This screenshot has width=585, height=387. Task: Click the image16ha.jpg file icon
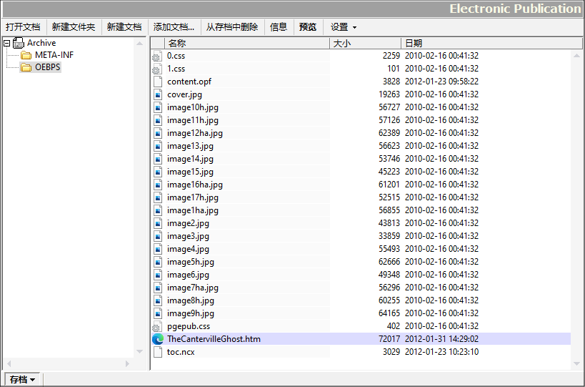(157, 185)
